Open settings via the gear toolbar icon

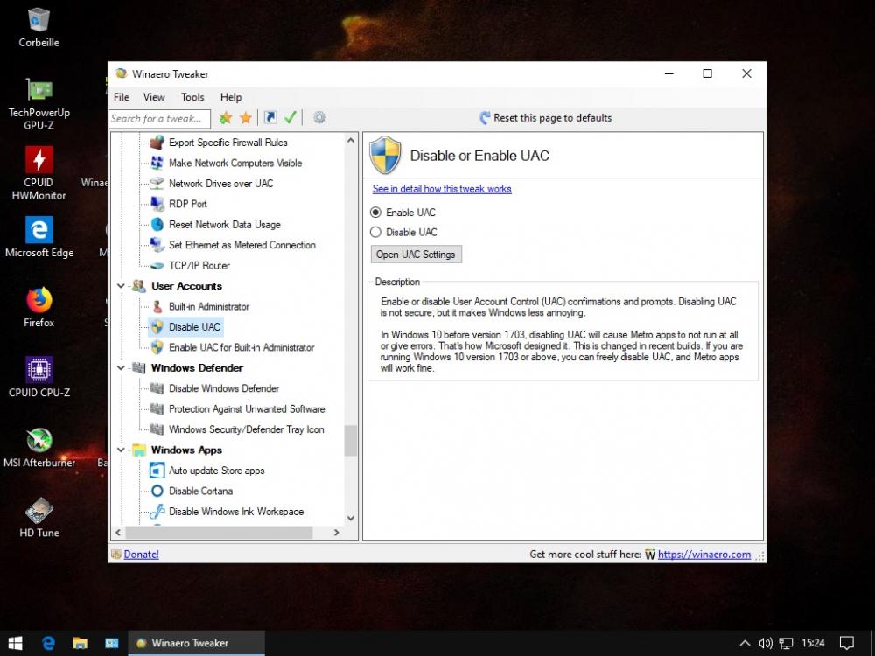[x=319, y=118]
